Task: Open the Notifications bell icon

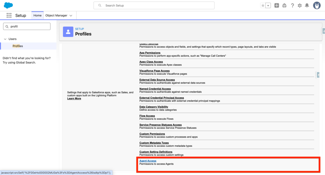Action: coord(307,5)
